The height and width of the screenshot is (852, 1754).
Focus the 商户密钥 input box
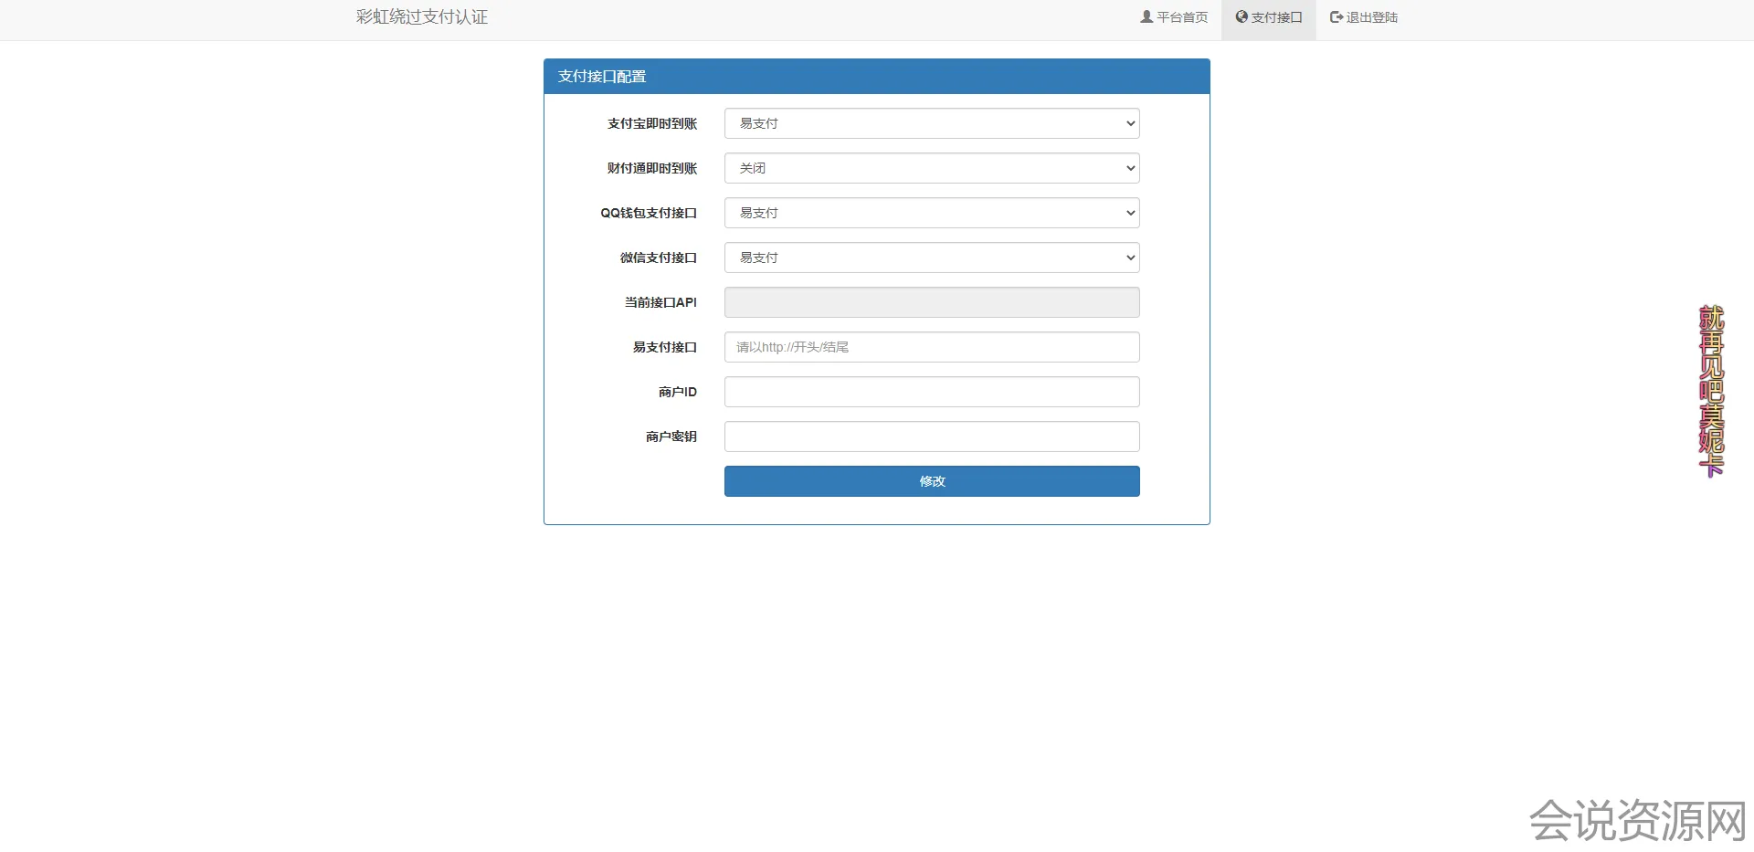pos(931,437)
